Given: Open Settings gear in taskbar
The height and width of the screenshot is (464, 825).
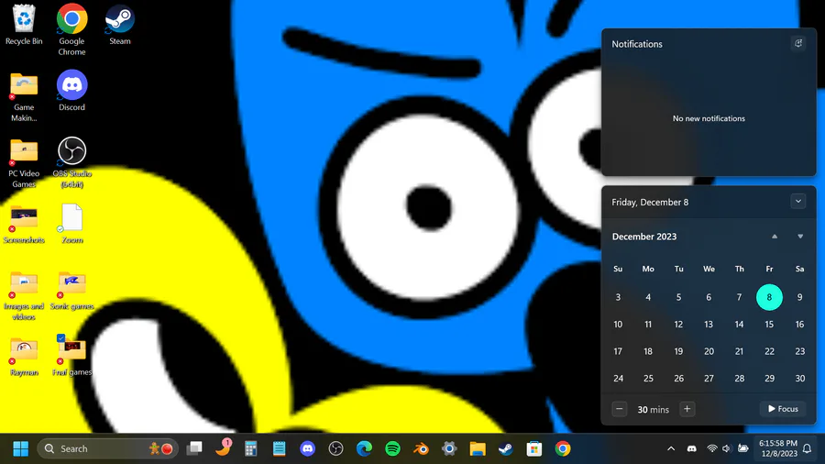Looking at the screenshot, I should click(449, 448).
